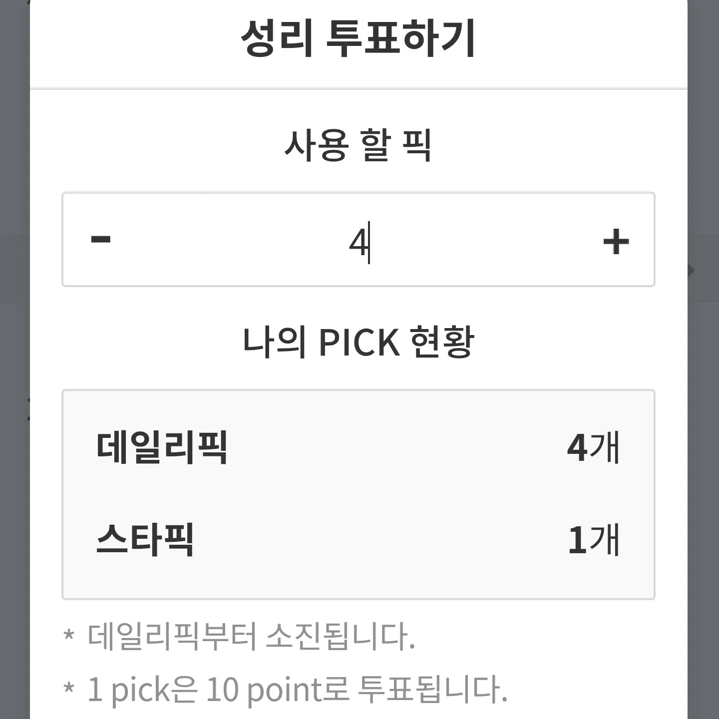
Task: Select the 데일리픽 row label
Action: (162, 447)
